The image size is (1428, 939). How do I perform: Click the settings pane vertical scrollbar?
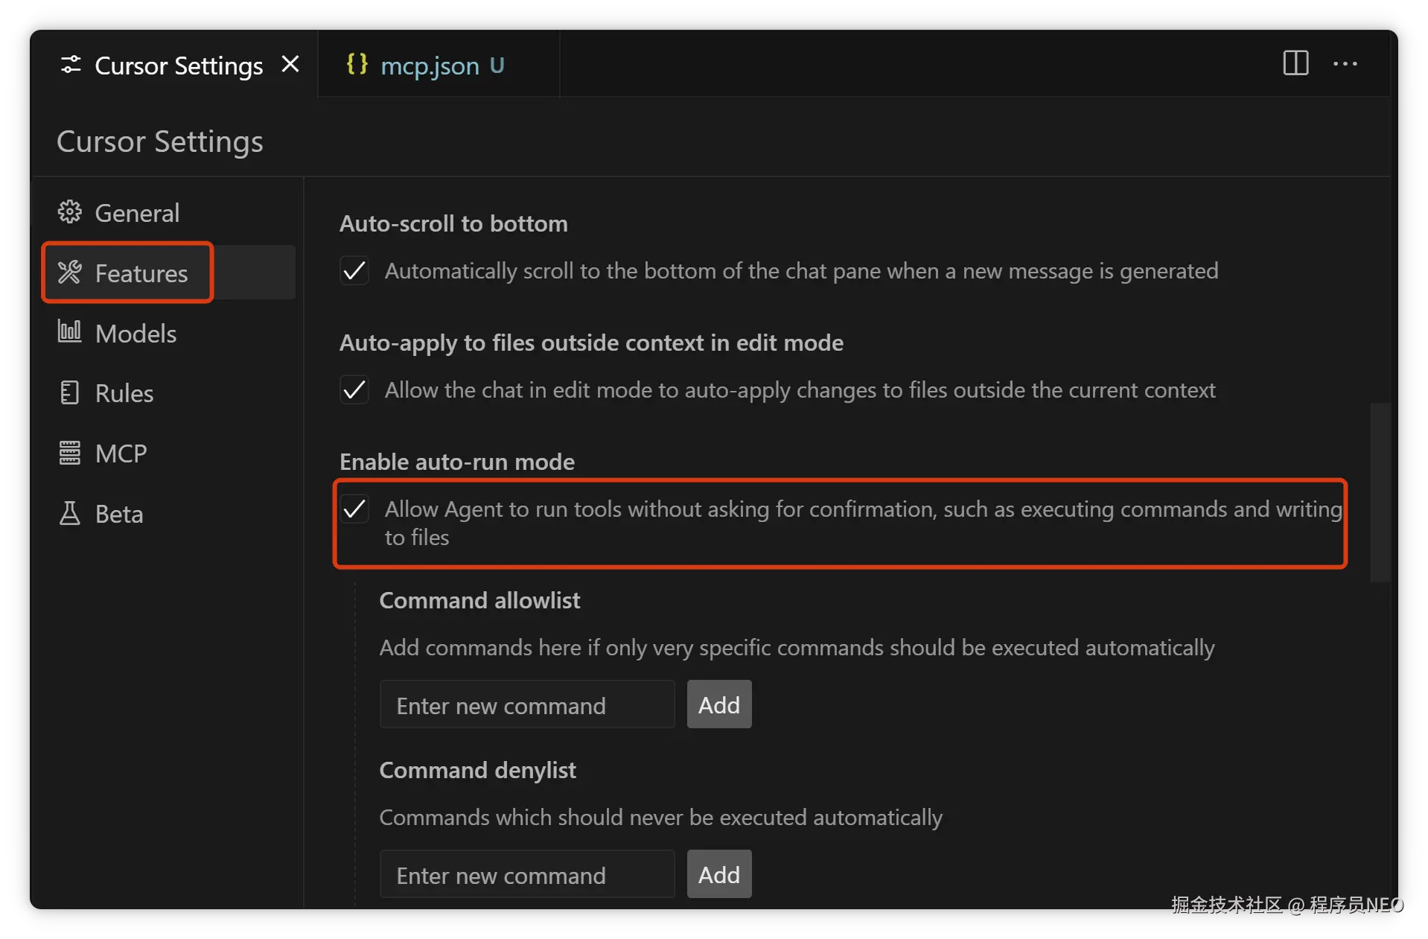(1380, 492)
